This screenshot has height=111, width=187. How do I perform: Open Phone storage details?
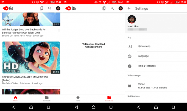coord(156,86)
